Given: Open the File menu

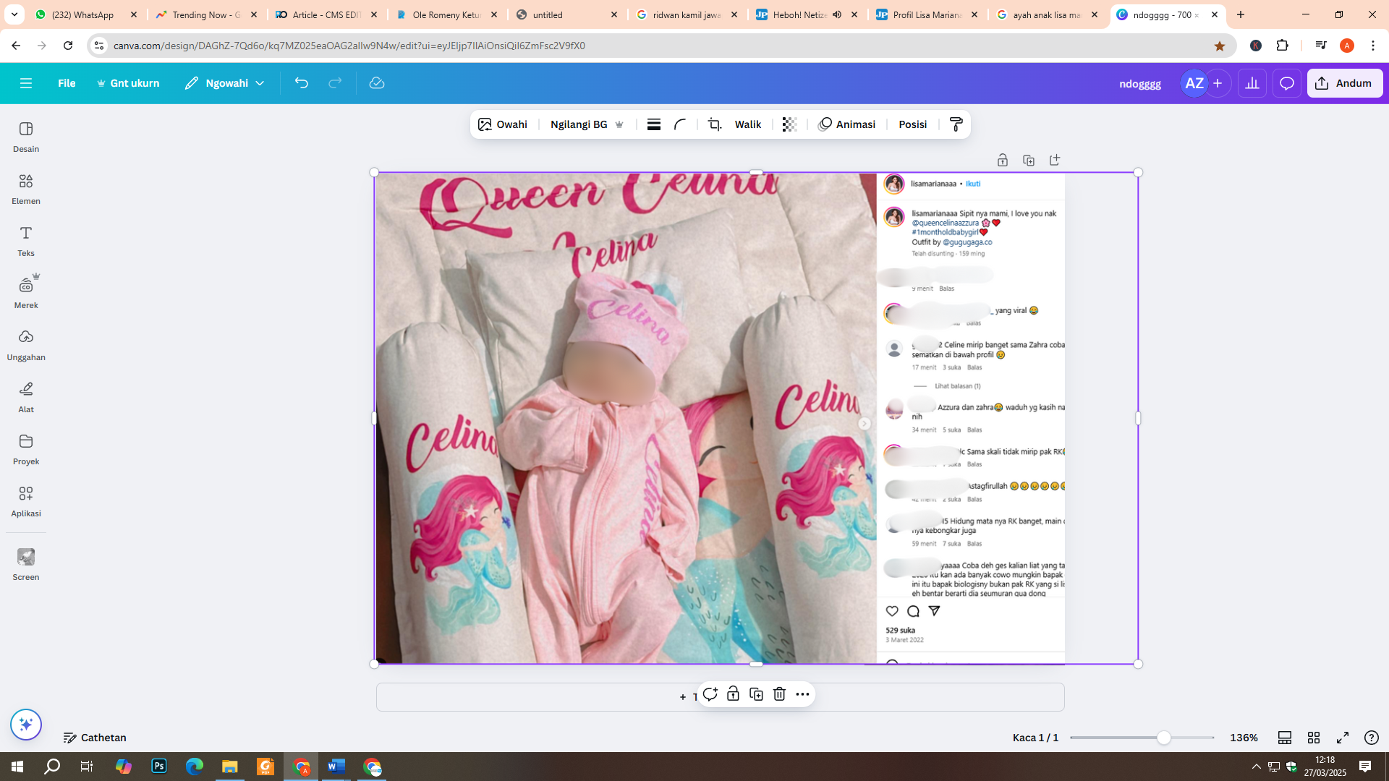Looking at the screenshot, I should (67, 83).
